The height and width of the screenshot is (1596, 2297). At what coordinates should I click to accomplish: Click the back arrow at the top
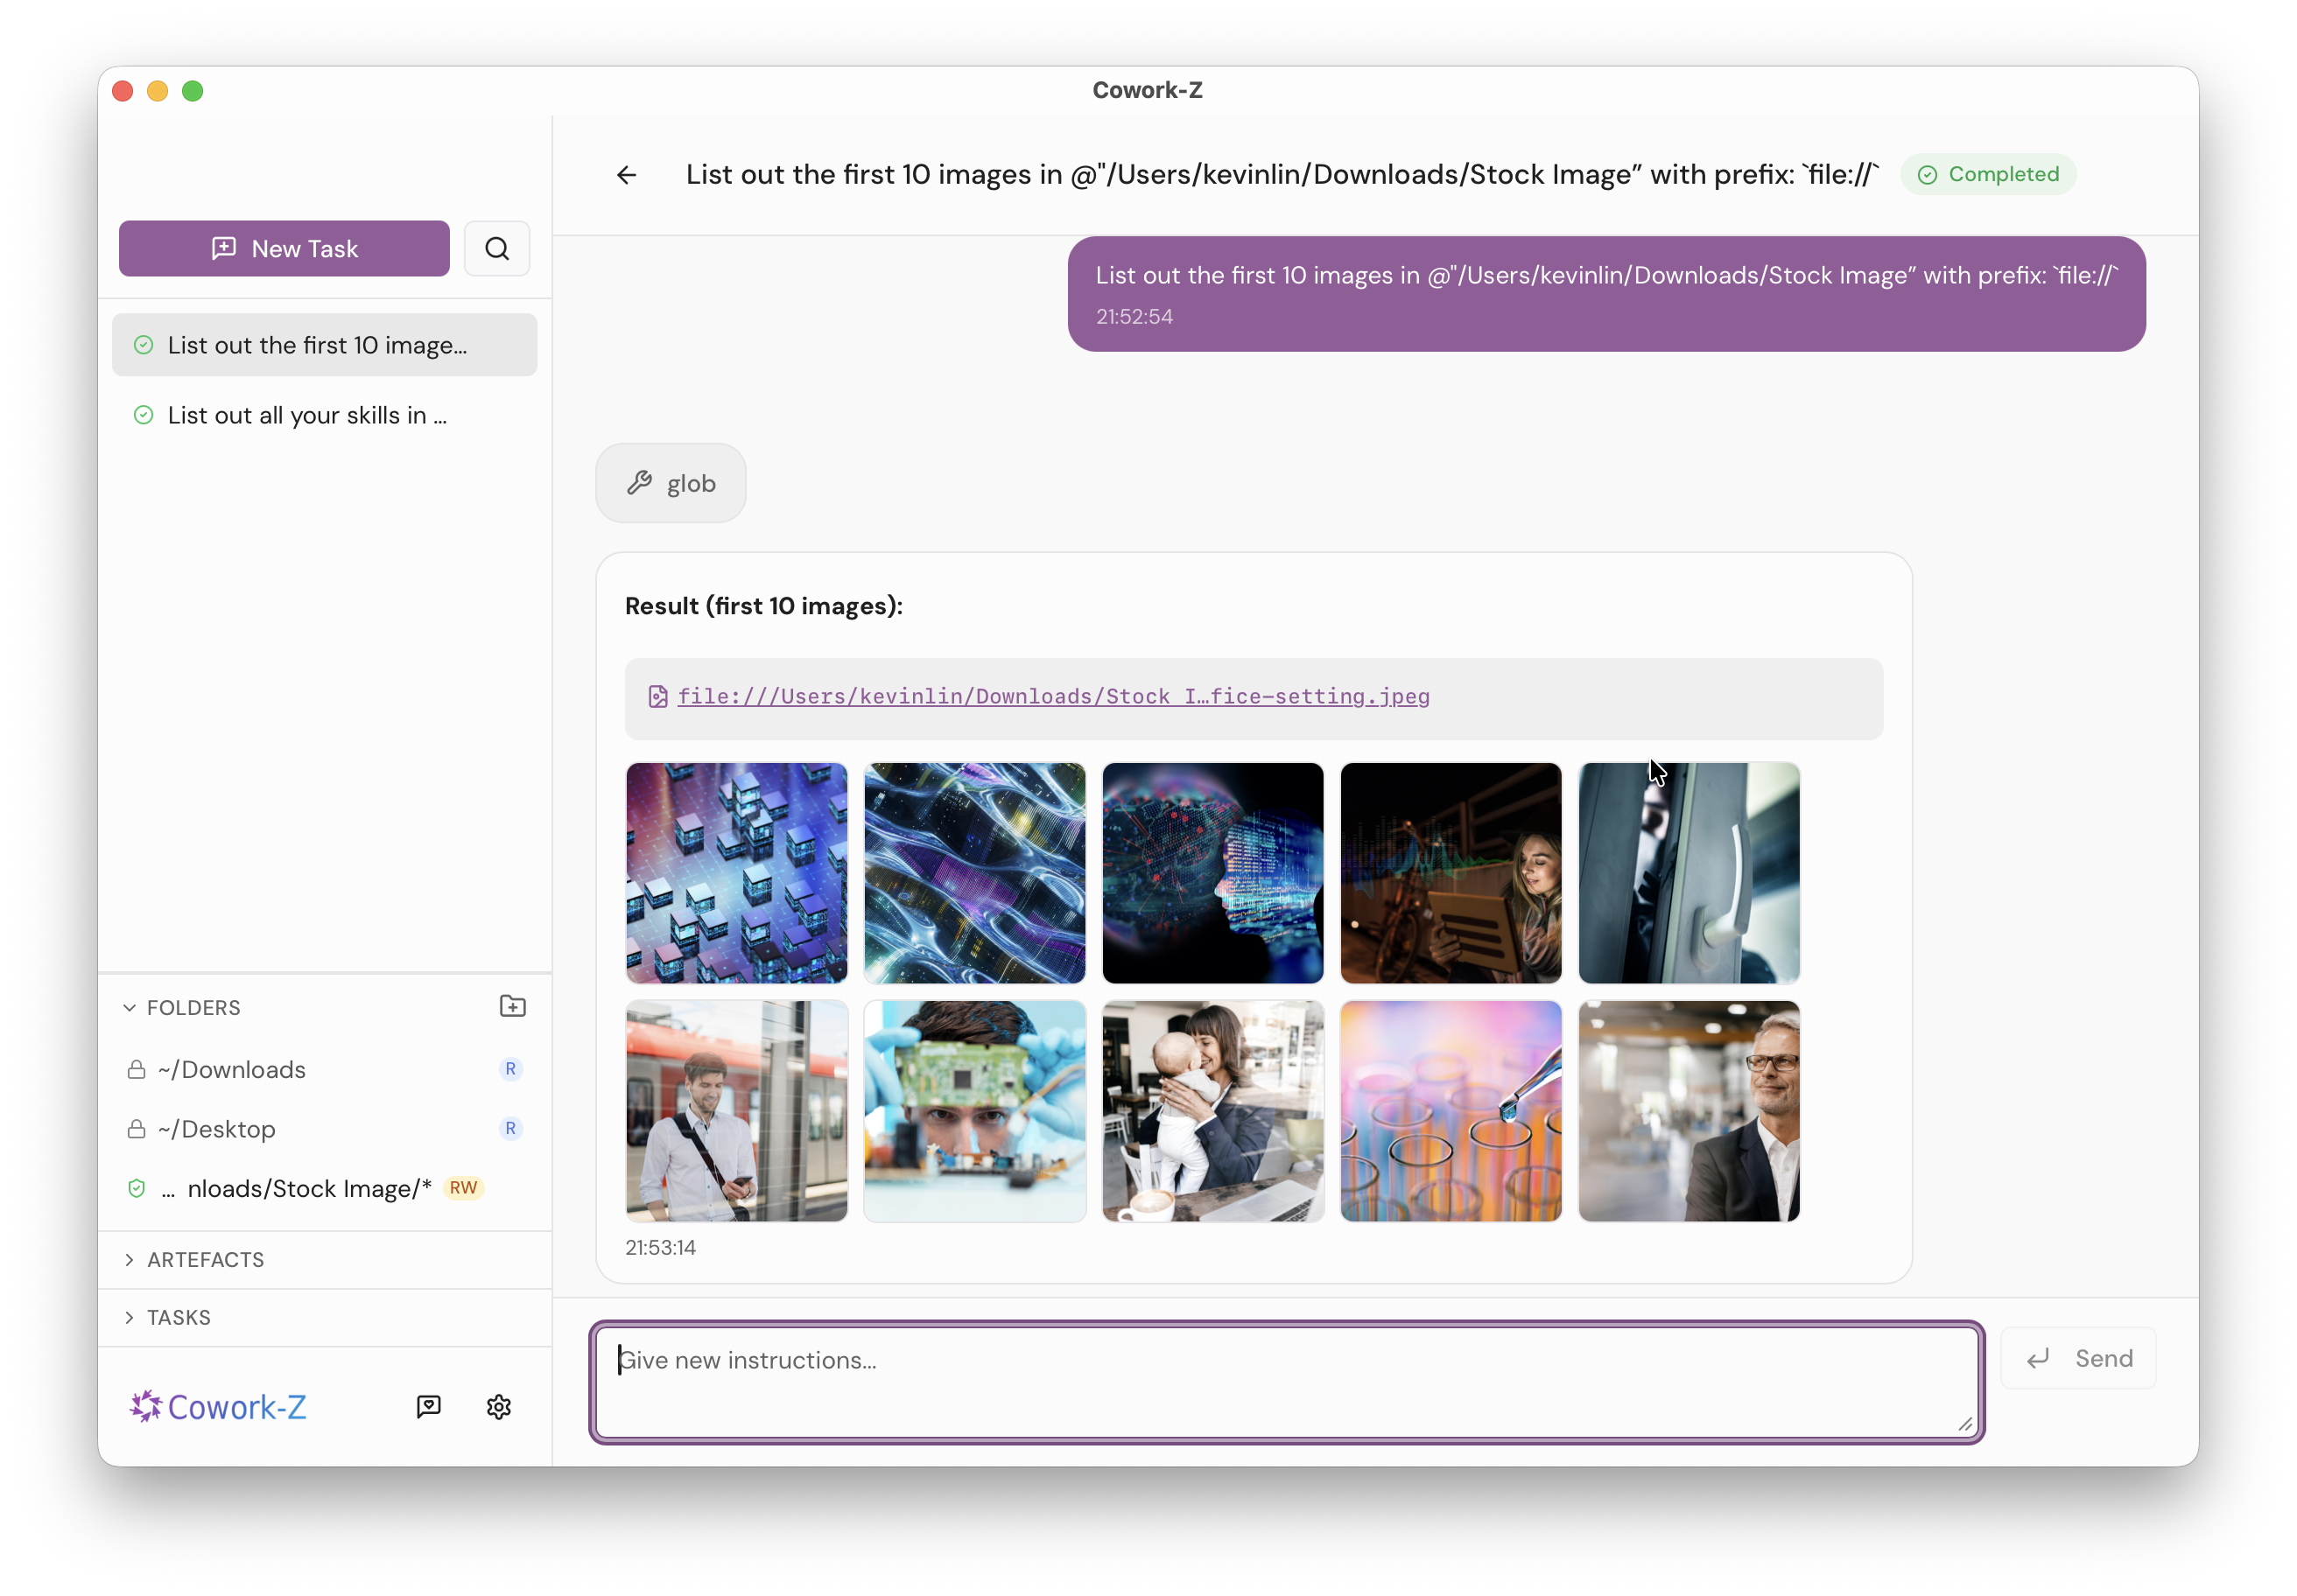coord(625,174)
